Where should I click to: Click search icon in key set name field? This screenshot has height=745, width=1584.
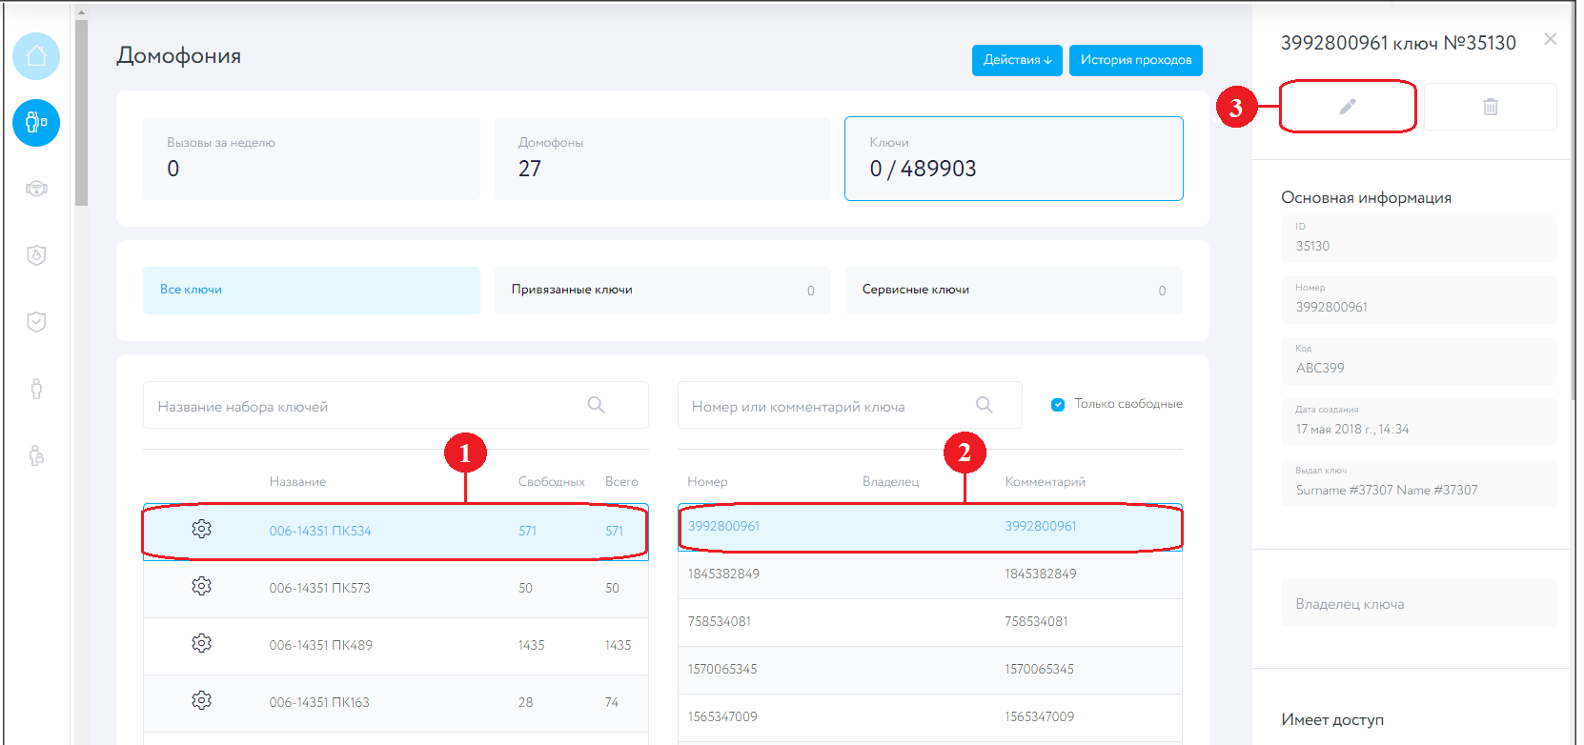click(x=597, y=405)
